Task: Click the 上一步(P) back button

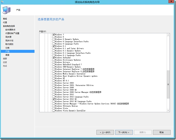Action: tap(105, 132)
